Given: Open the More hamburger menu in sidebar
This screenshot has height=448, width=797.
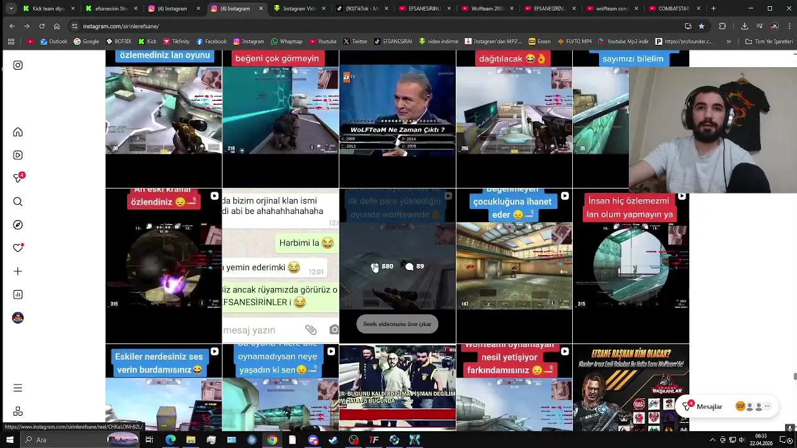Looking at the screenshot, I should [x=18, y=388].
